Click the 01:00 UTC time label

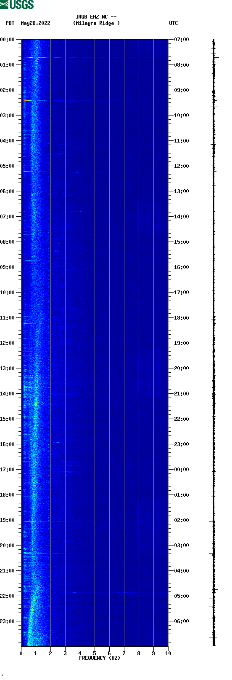coord(181,495)
